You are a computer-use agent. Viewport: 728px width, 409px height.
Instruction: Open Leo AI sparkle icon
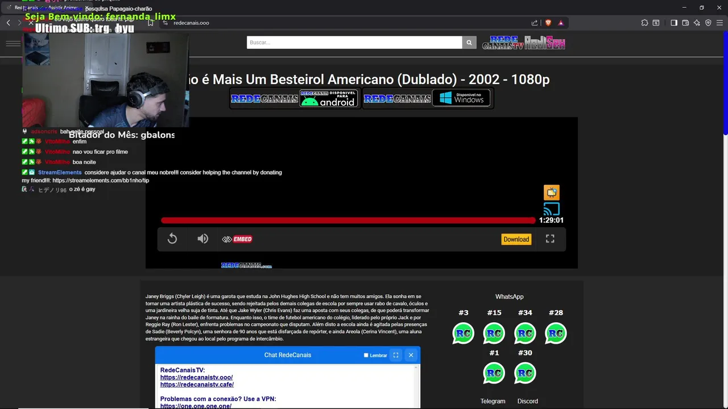(697, 23)
